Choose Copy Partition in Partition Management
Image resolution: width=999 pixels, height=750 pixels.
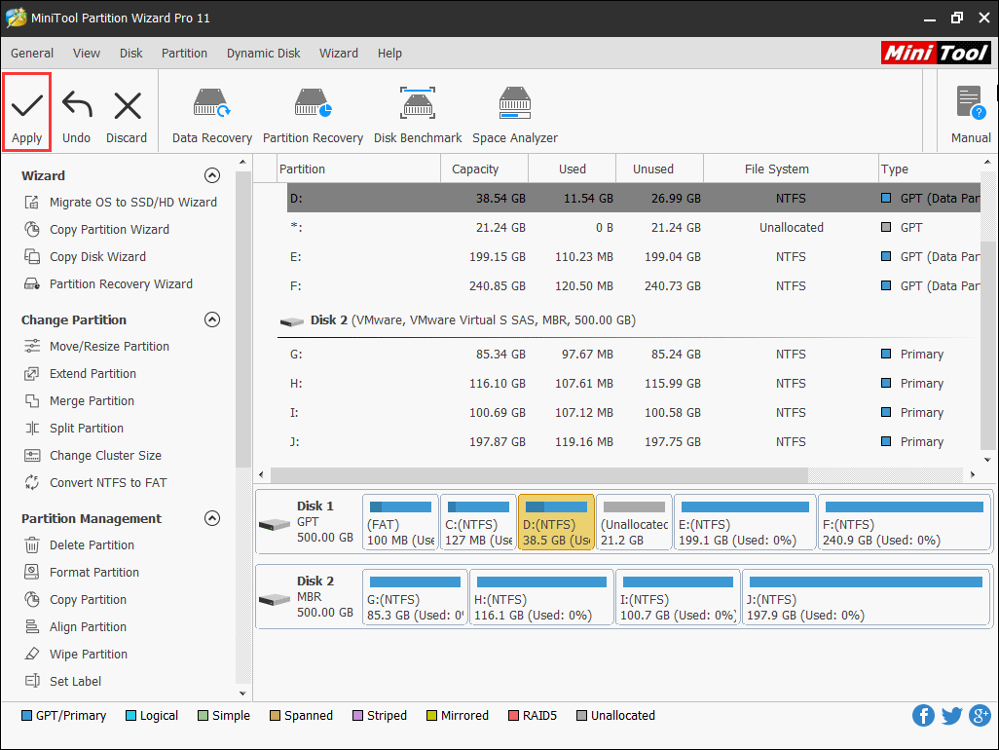point(75,600)
